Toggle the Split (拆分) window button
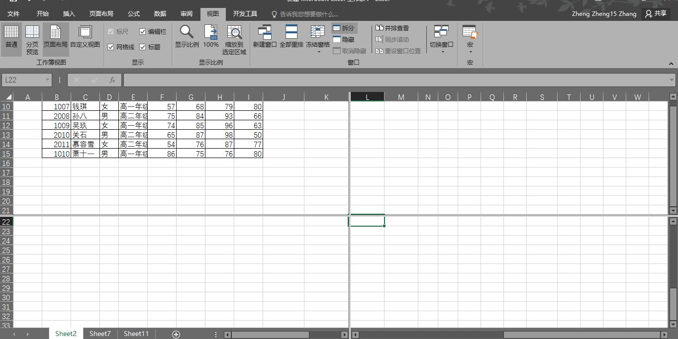678x339 pixels. 344,28
